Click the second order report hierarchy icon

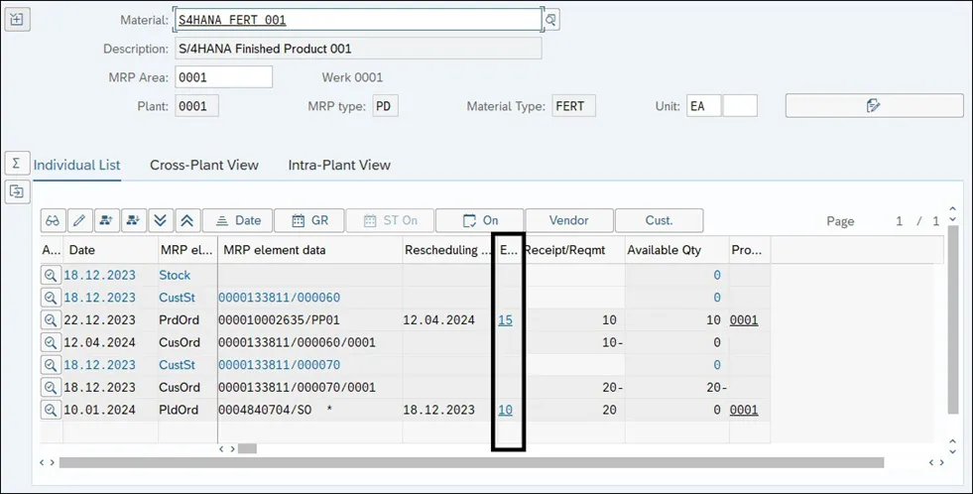(133, 220)
